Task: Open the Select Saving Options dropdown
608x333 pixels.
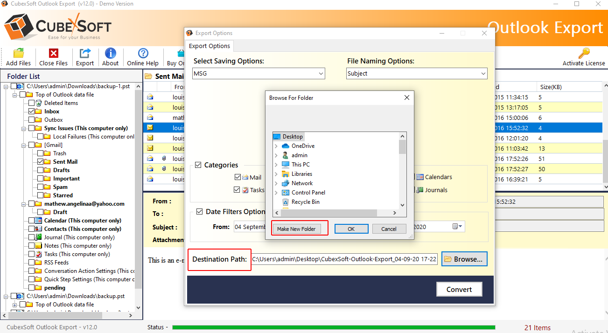Action: (x=259, y=74)
